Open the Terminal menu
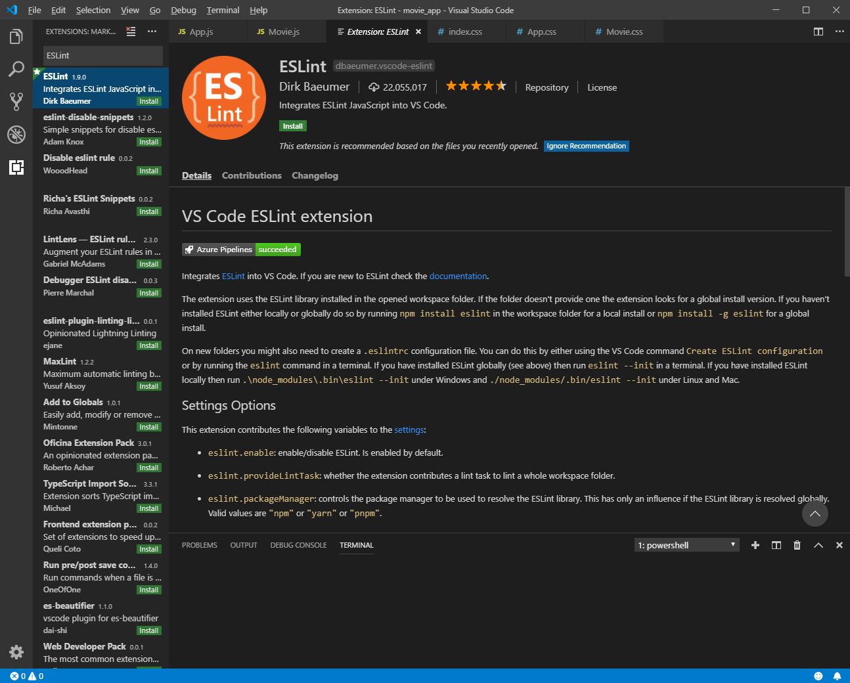Viewport: 850px width, 683px height. click(x=223, y=10)
